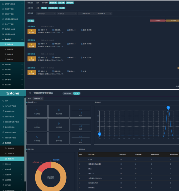Click the 导出 export button

coord(31,21)
